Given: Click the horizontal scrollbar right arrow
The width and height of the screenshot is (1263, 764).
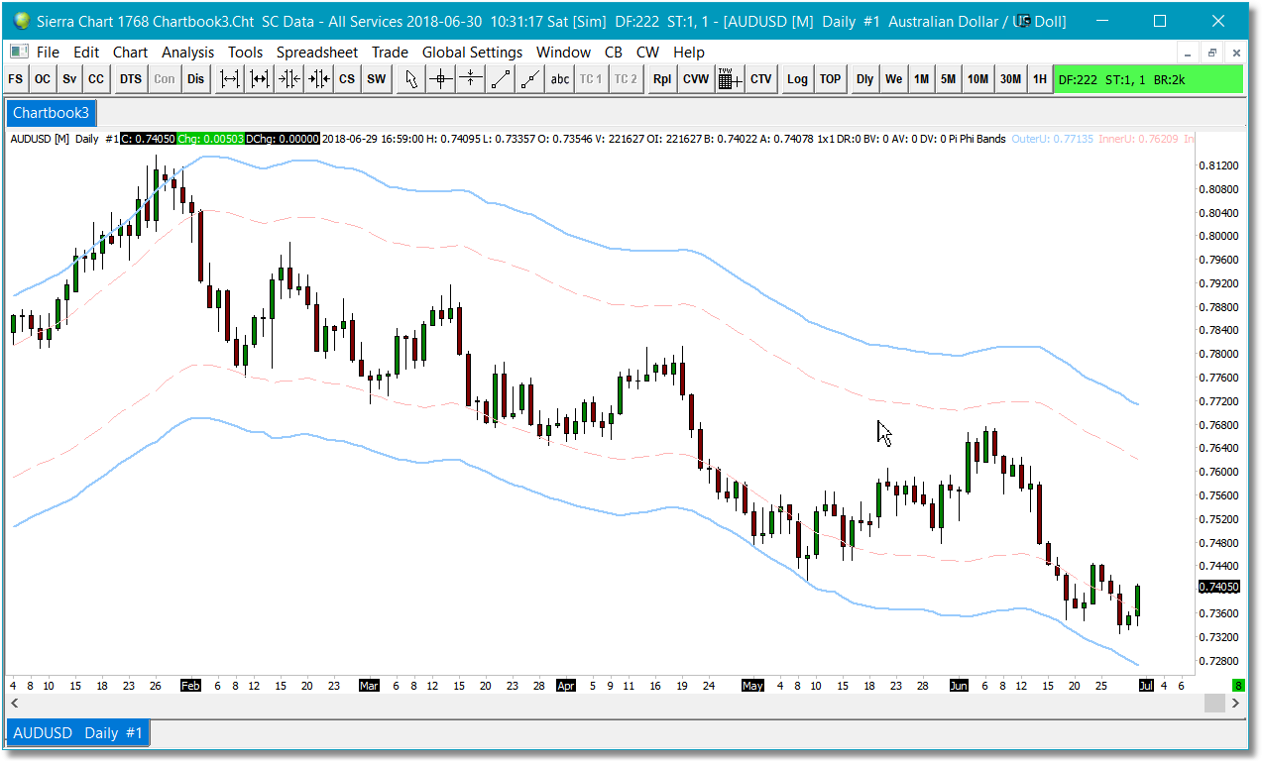Looking at the screenshot, I should [1235, 703].
